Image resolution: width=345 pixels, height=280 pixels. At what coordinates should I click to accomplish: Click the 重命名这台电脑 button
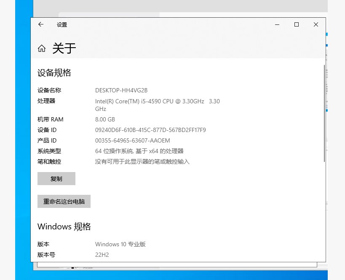click(64, 201)
